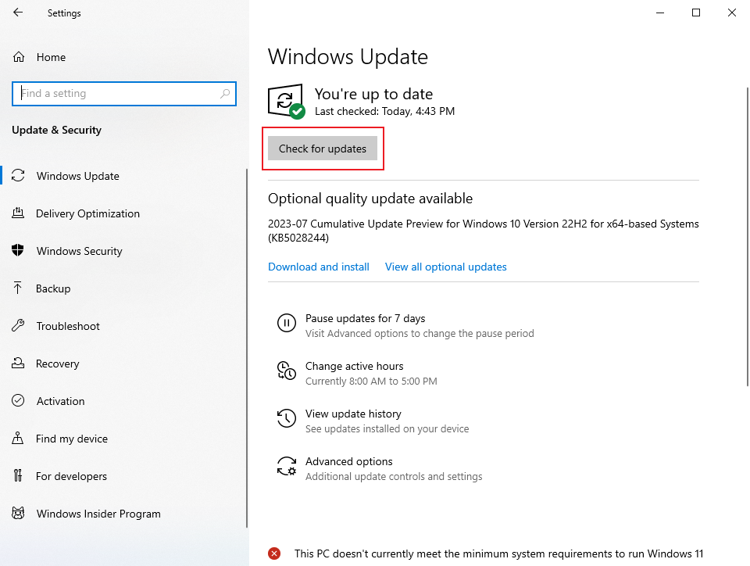Click the Check for updates button
This screenshot has height=566, width=750.
tap(323, 149)
